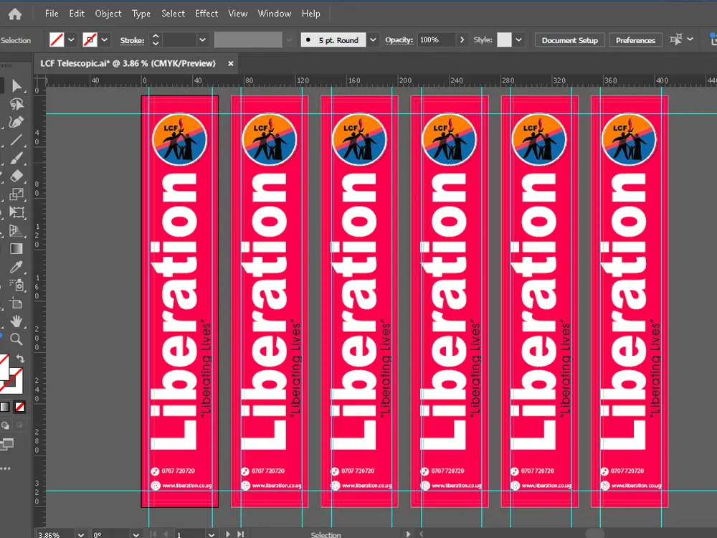The height and width of the screenshot is (538, 717).
Task: Swap fill and stroke colors
Action: (20, 359)
